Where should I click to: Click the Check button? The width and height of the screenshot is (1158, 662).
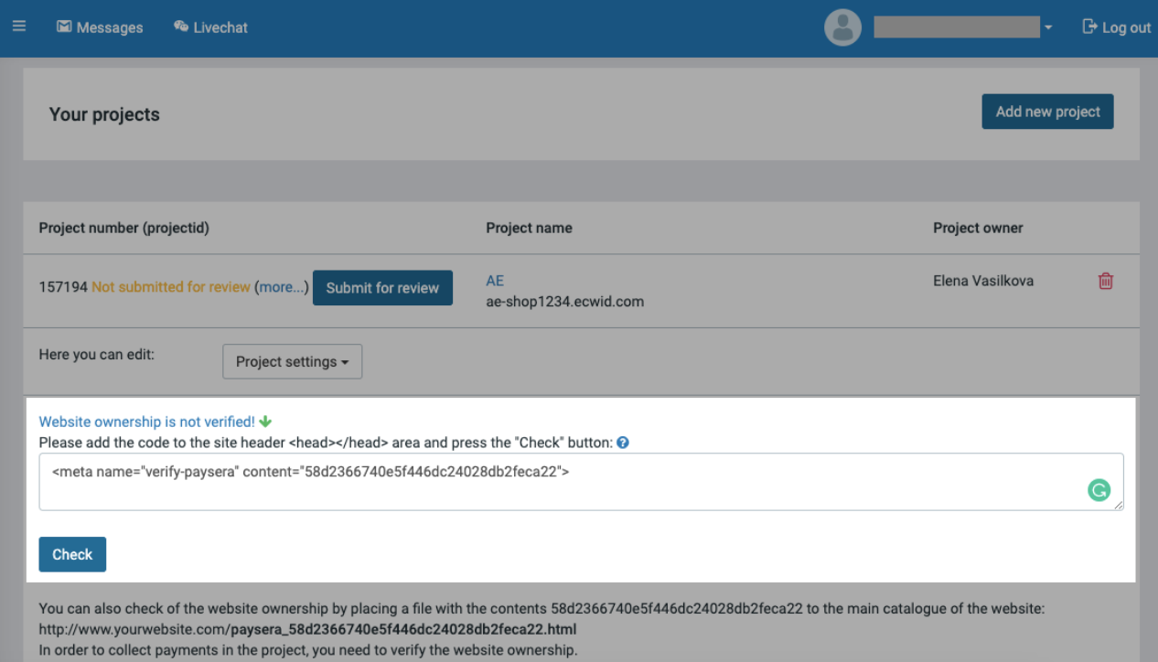pyautogui.click(x=72, y=554)
